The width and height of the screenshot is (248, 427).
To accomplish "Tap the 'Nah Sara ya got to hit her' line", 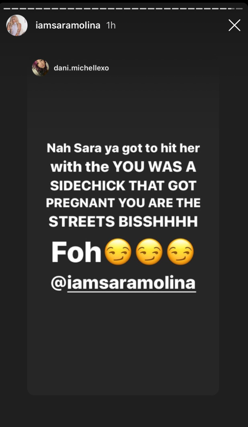I will pos(123,149).
